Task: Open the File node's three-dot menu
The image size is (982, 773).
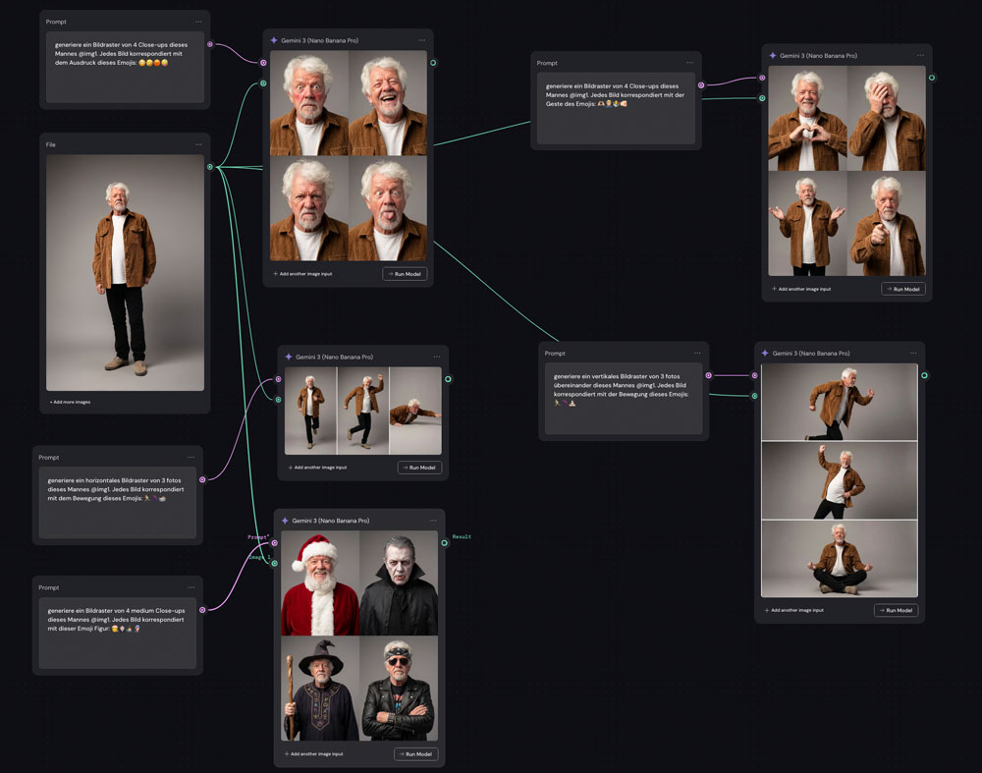Action: (198, 144)
